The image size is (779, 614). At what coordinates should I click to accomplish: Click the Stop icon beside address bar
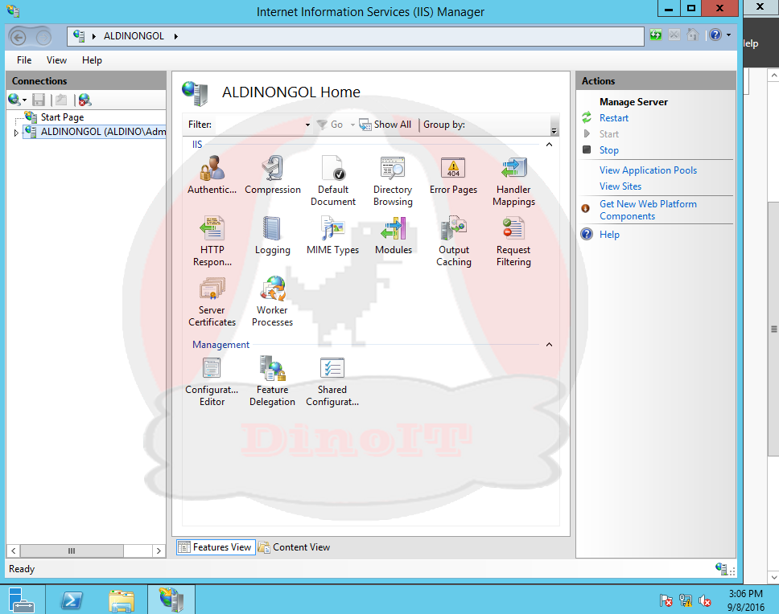[674, 35]
